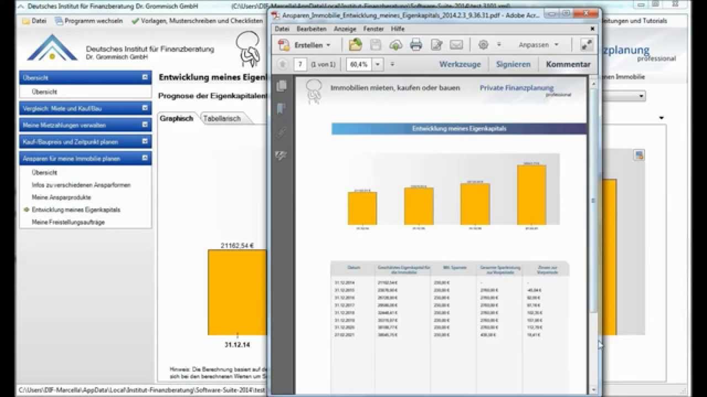Image resolution: width=707 pixels, height=397 pixels.
Task: Go to previous page with up arrow
Action: pos(283,64)
